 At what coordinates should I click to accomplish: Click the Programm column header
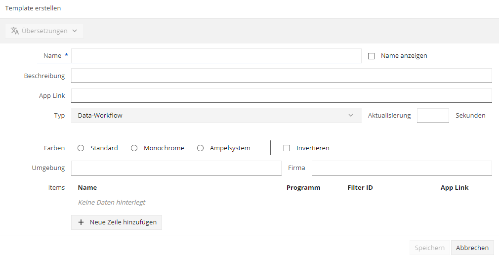tap(303, 188)
